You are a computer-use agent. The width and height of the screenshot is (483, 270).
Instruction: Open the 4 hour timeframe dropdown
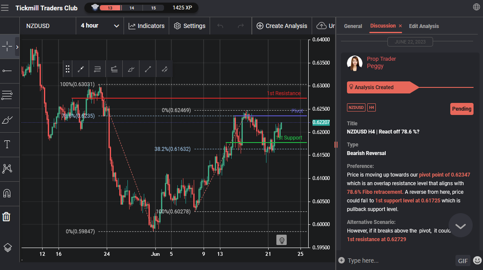100,26
